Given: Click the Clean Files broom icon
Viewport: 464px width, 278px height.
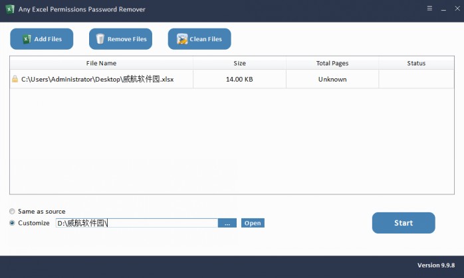Looking at the screenshot, I should (181, 39).
